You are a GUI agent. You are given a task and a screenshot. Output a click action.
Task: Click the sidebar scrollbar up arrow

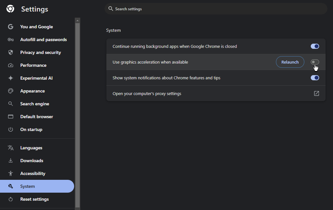pyautogui.click(x=77, y=21)
